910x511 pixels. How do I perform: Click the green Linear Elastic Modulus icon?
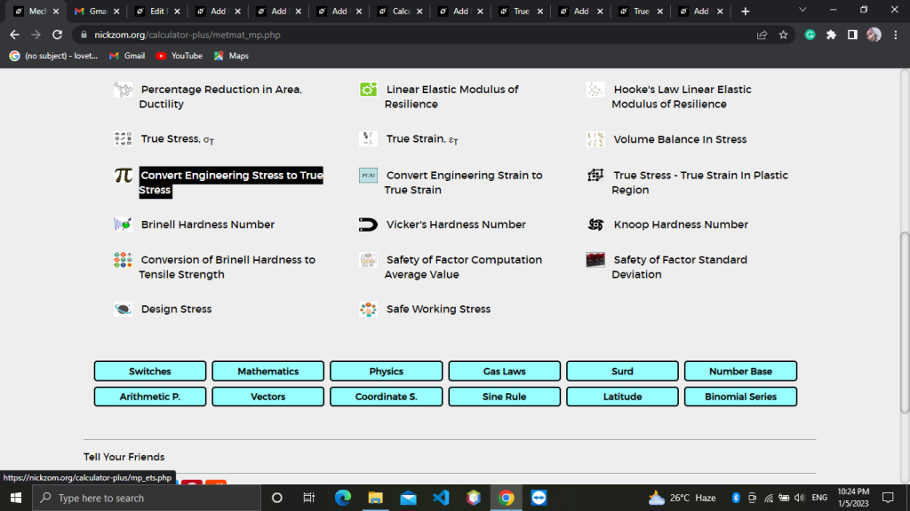[x=368, y=90]
